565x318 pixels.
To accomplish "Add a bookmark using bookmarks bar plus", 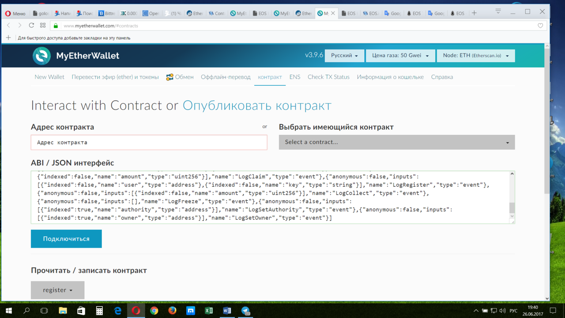I will pos(8,38).
